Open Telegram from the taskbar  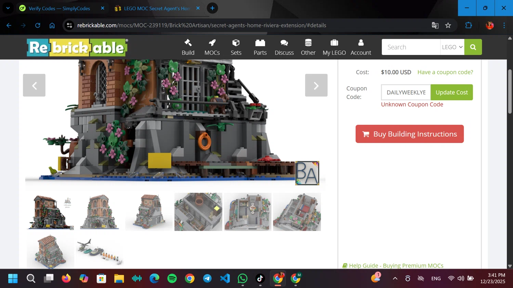click(x=207, y=278)
